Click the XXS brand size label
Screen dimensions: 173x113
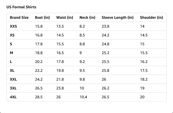[x=13, y=27]
